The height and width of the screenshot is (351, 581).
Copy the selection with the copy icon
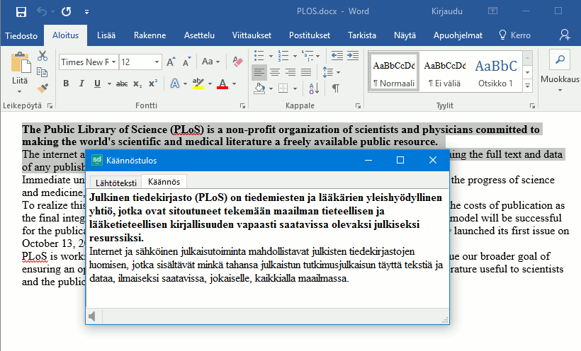(x=43, y=72)
